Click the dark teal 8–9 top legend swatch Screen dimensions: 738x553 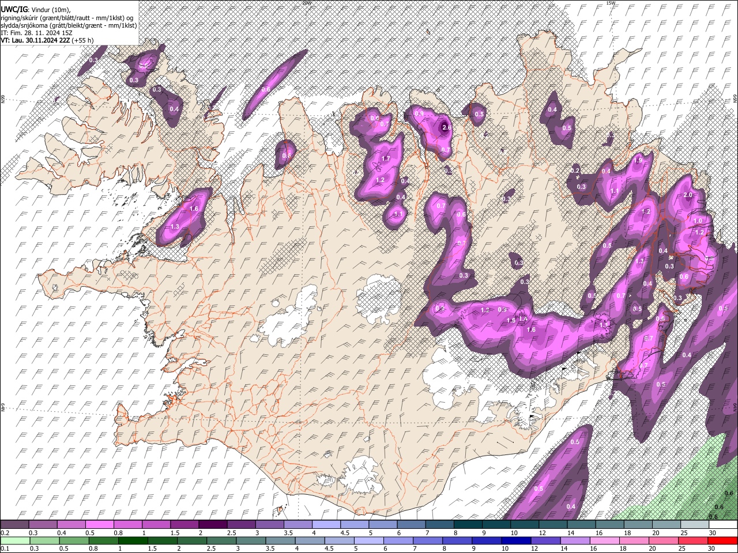[468, 525]
